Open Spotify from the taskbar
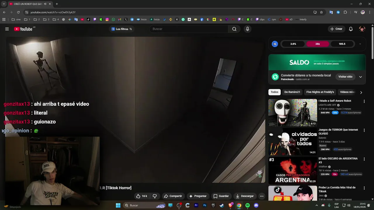 click(x=247, y=205)
